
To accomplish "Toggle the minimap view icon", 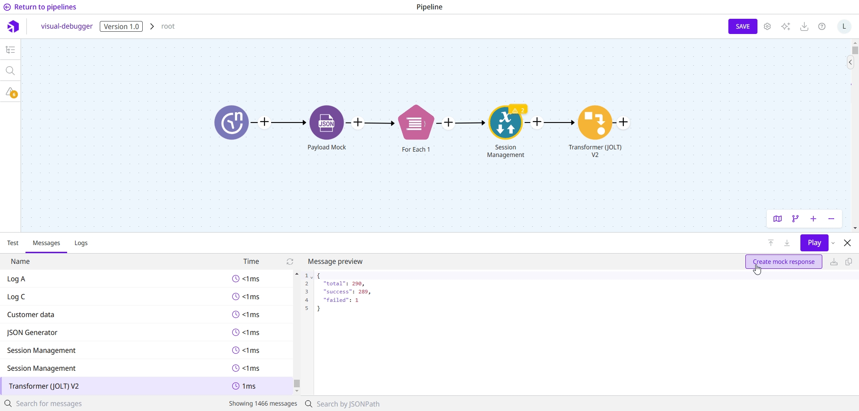I will (778, 219).
